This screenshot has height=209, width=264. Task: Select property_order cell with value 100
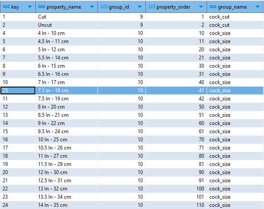coord(176,189)
